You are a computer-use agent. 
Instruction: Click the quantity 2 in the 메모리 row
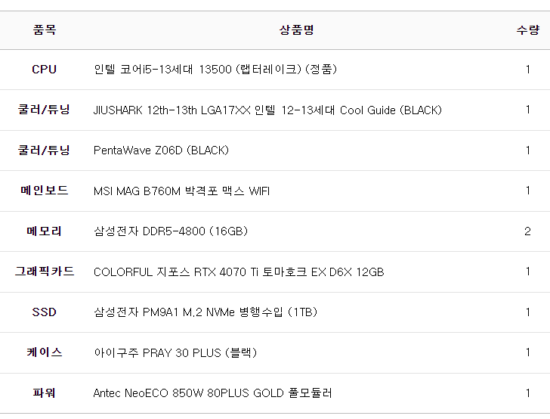[527, 231]
